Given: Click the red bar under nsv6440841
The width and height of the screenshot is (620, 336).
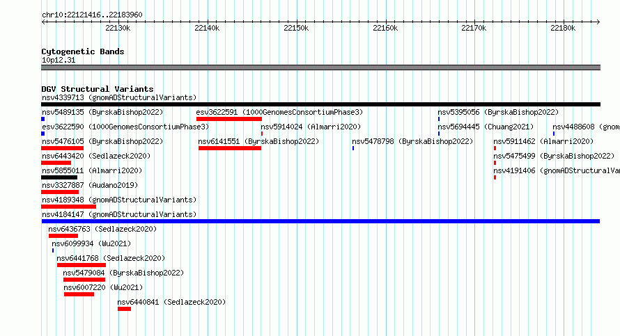Looking at the screenshot, I should 124,309.
